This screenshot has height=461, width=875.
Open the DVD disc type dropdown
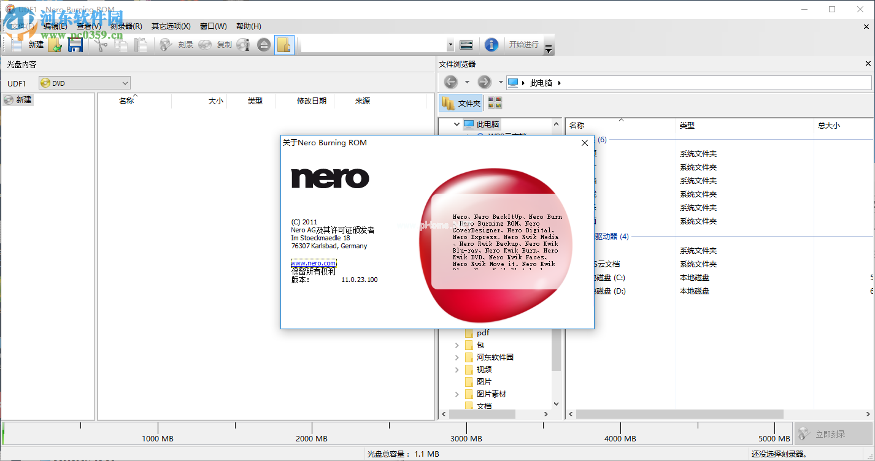pyautogui.click(x=85, y=83)
